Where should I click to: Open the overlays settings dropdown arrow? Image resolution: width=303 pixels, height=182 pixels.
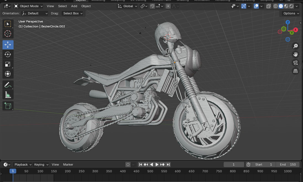point(261,6)
